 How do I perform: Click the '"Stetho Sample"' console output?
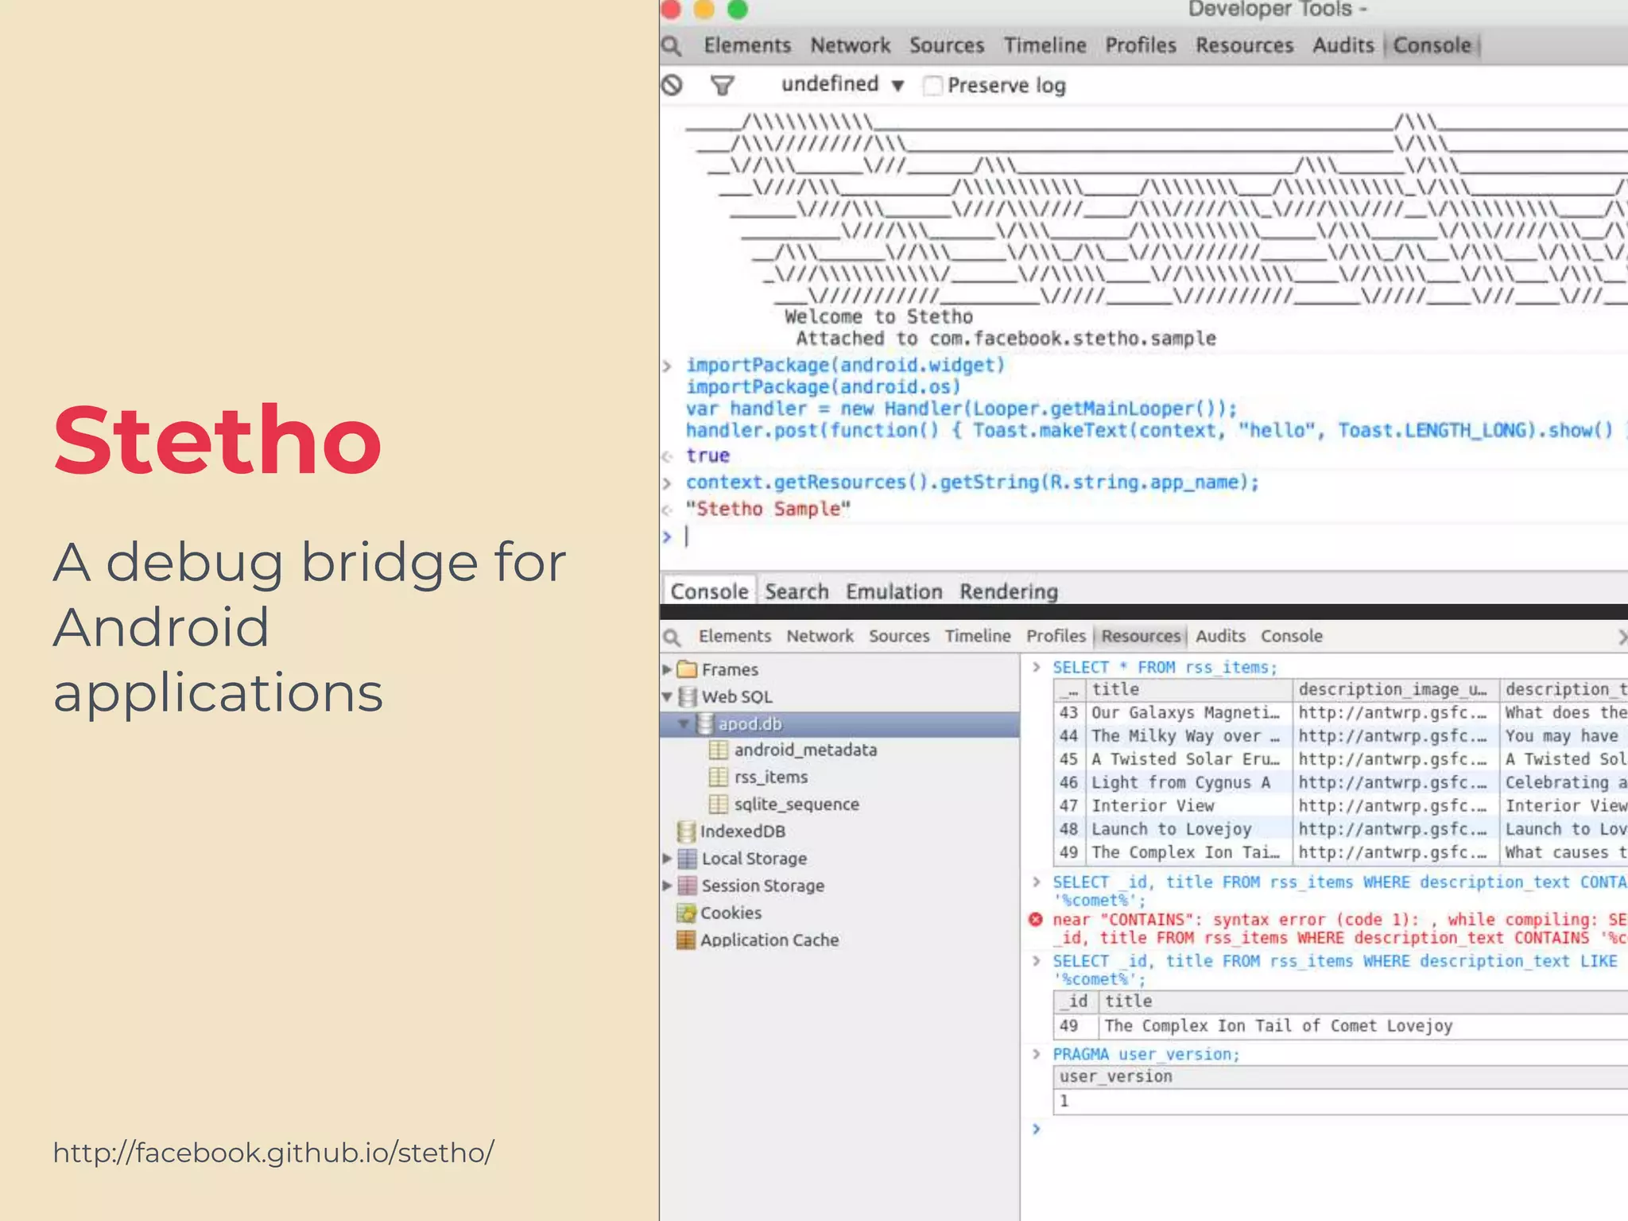pyautogui.click(x=768, y=509)
